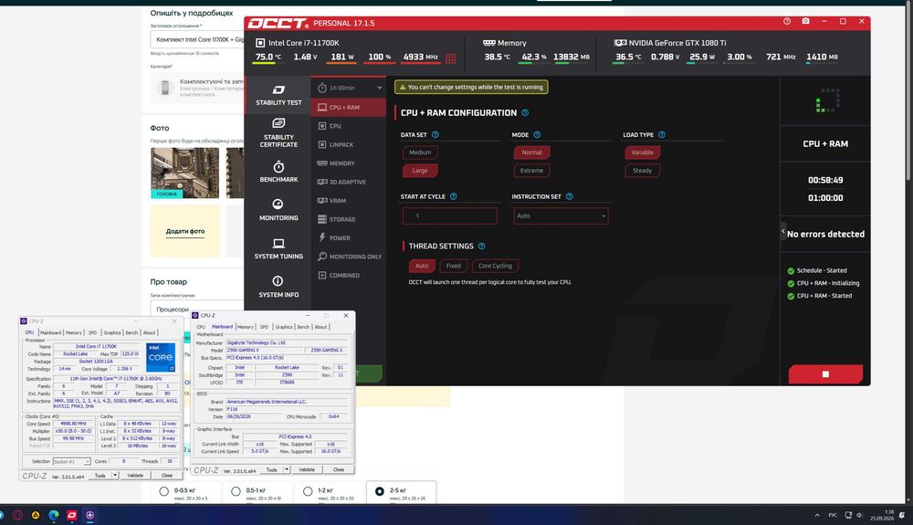The height and width of the screenshot is (525, 913).
Task: Click the OCCT red icon in the taskbar
Action: tap(71, 515)
